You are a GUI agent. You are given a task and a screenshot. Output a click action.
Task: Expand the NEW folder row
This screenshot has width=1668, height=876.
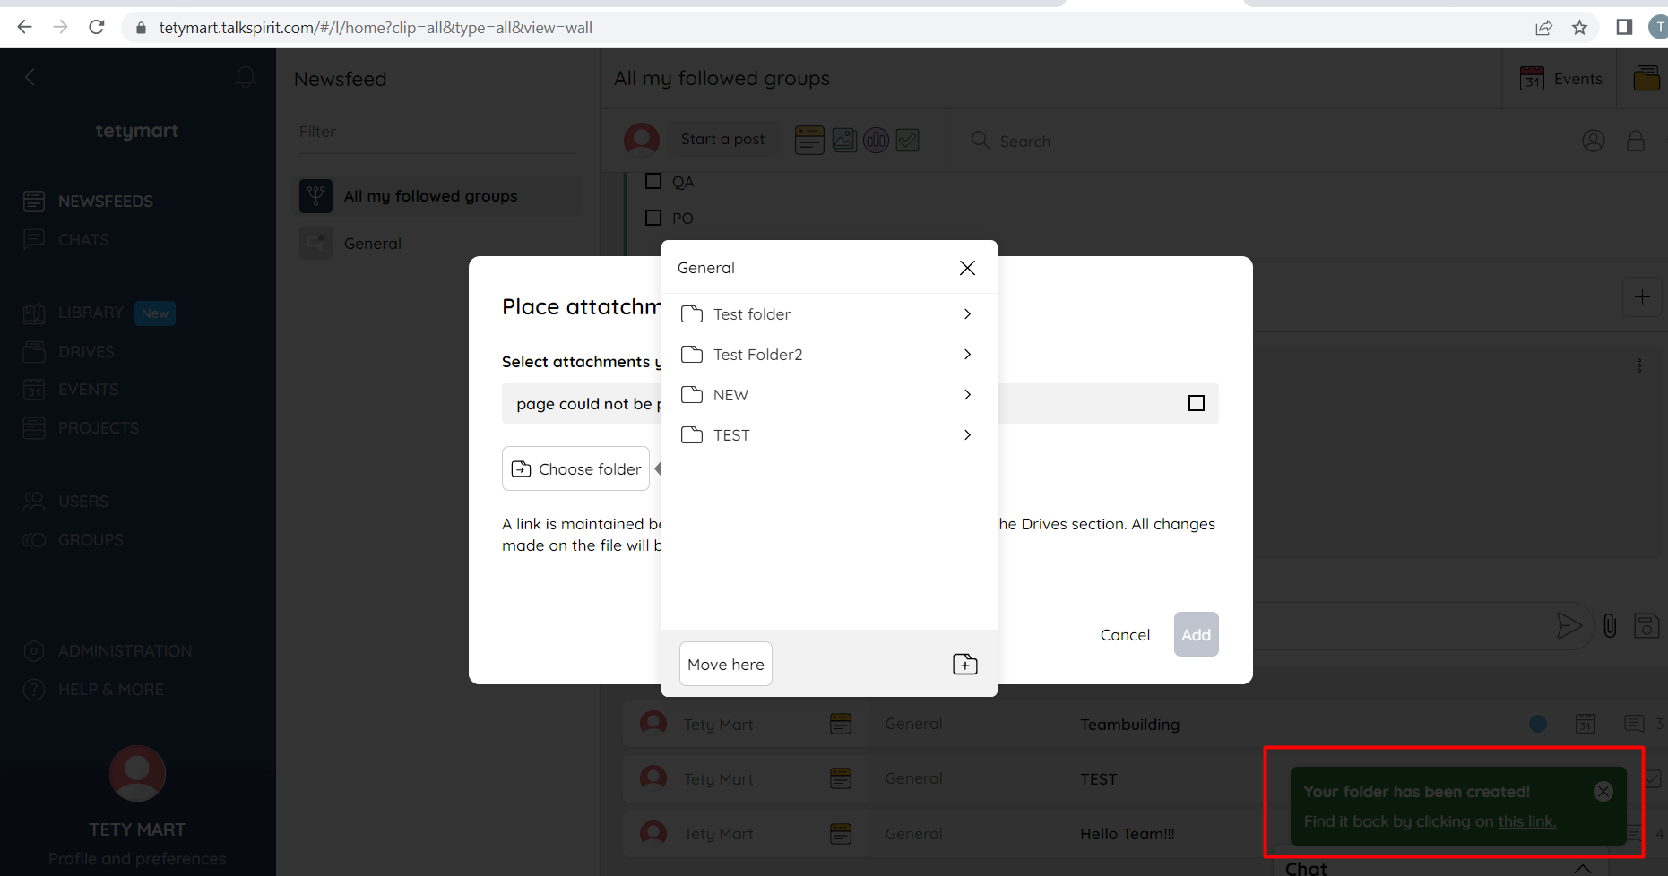(829, 395)
